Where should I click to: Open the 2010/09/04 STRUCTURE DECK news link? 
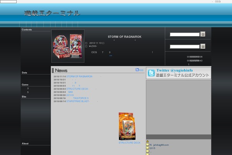(x=78, y=89)
